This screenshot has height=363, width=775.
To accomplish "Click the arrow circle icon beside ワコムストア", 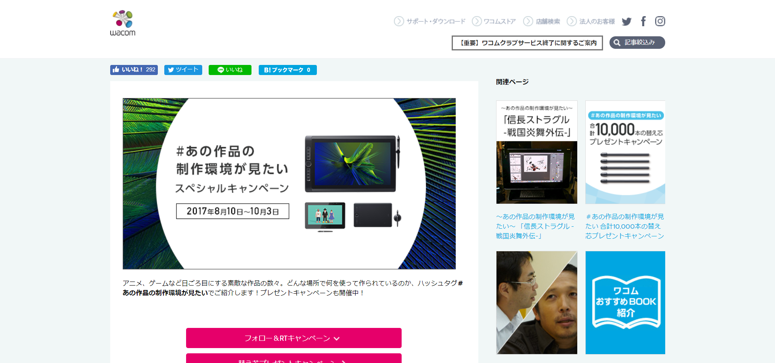I will 477,21.
